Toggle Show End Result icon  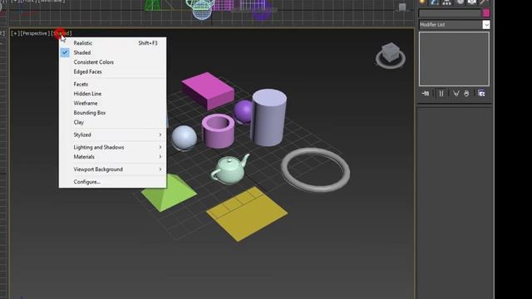pyautogui.click(x=441, y=93)
